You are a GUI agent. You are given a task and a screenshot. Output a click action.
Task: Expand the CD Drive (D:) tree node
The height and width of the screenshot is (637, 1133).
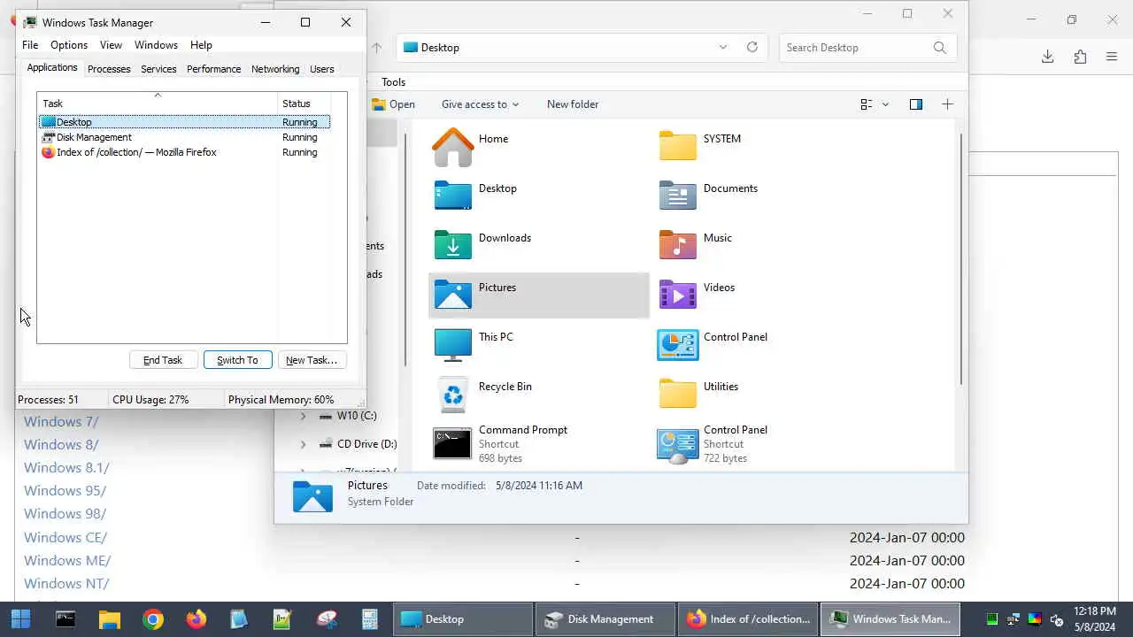[x=303, y=444]
